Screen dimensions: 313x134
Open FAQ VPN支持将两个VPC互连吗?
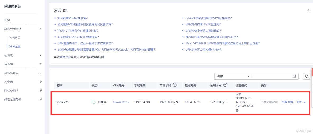pyautogui.click(x=203, y=24)
